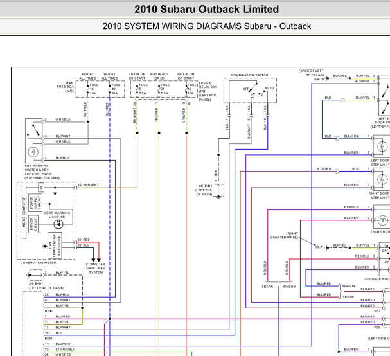Click the "2010 SYSTEM WIRING DIAGRAMS Subaru - Outback" subtitle
The width and height of the screenshot is (390, 356).
coord(206,26)
